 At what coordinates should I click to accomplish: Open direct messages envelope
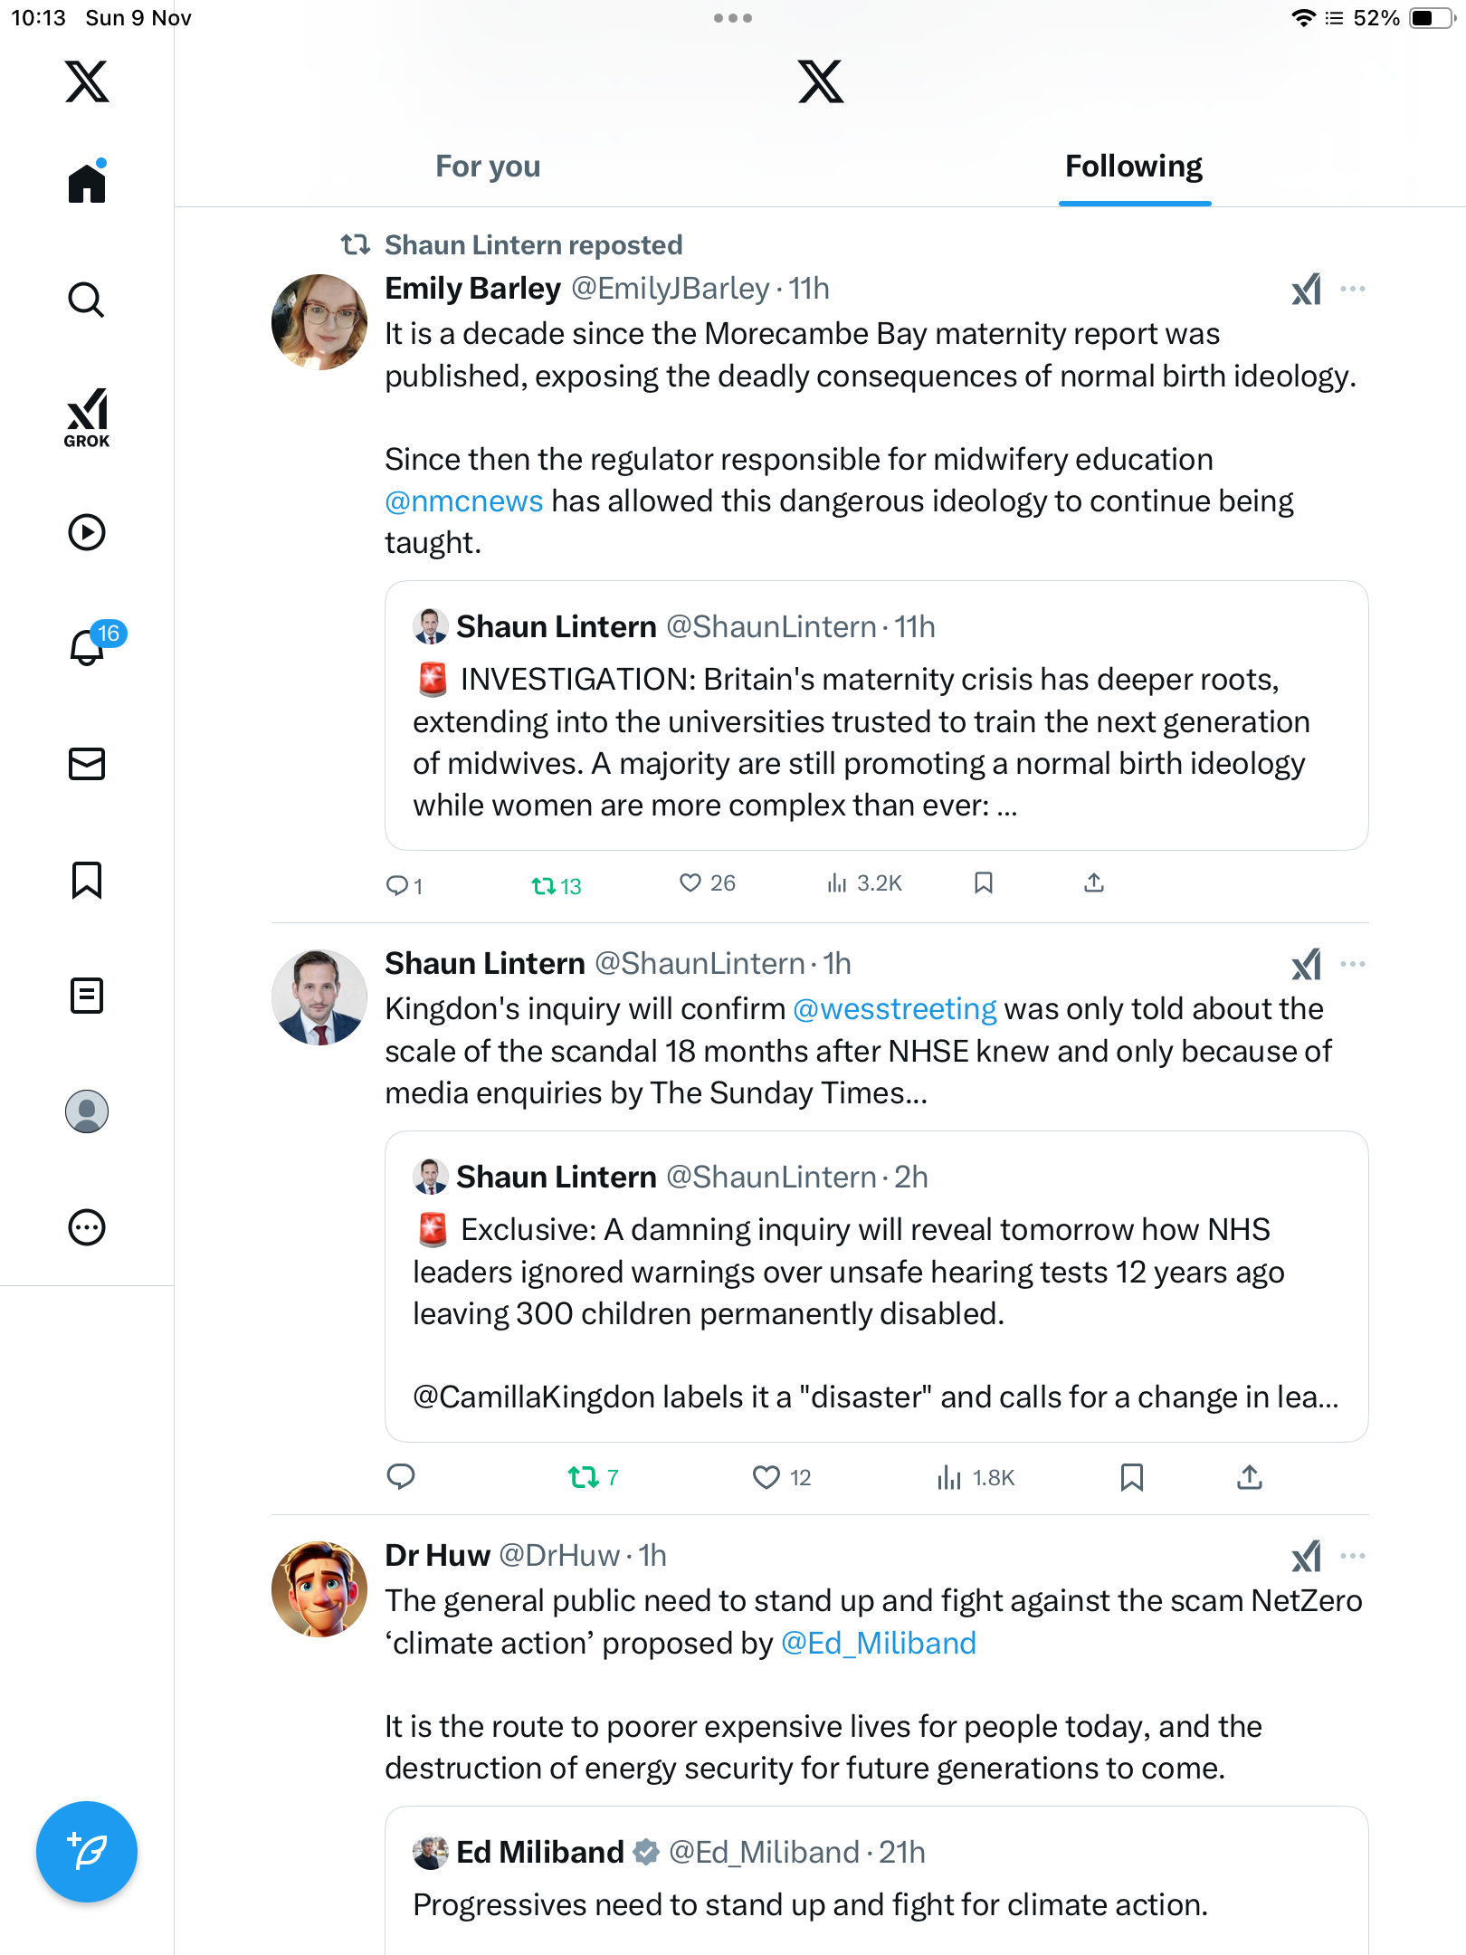[87, 764]
